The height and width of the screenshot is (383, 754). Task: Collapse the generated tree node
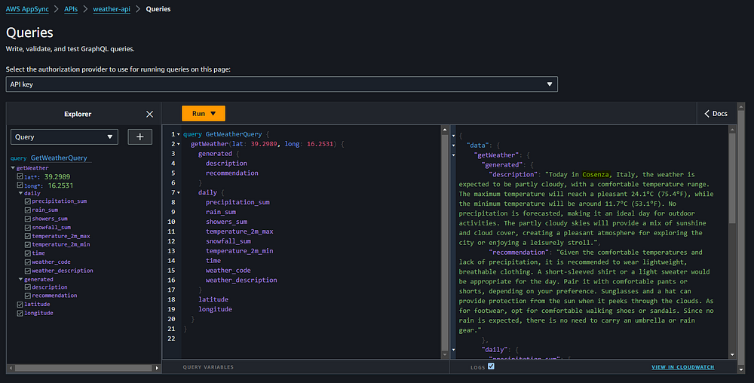20,279
